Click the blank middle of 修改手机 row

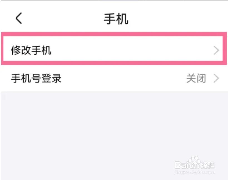131,50
